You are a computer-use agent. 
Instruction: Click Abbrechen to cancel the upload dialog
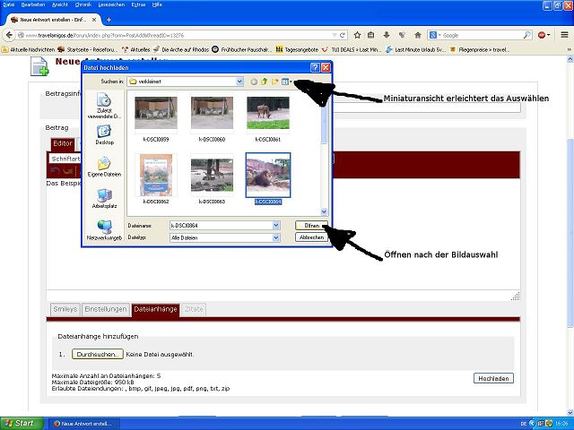(310, 237)
